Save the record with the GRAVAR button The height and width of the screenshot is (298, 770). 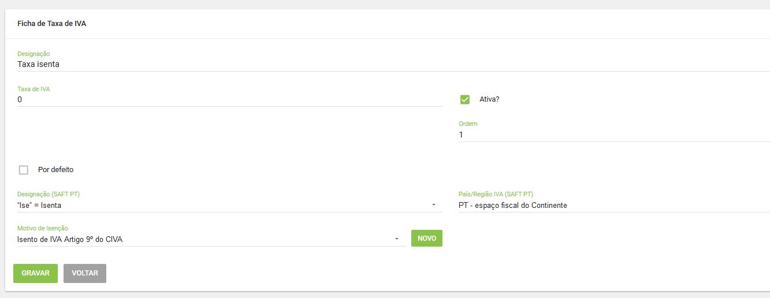(x=35, y=273)
